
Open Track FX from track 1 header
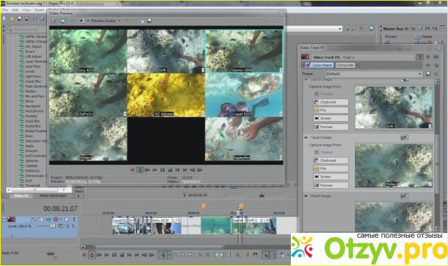pos(48,219)
